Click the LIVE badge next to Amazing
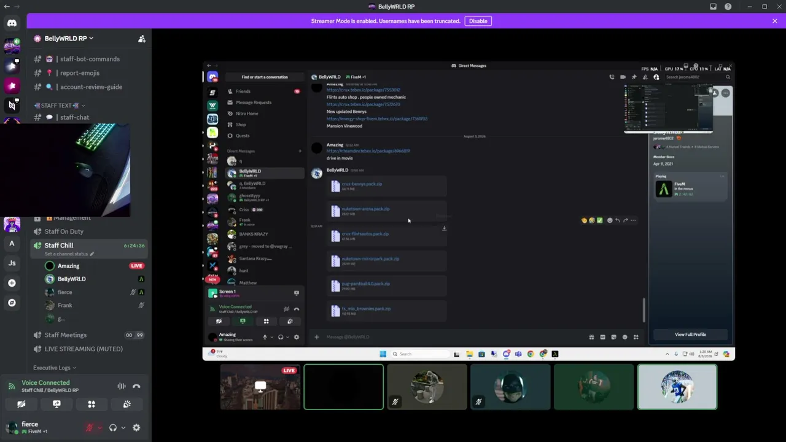This screenshot has height=442, width=786. tap(136, 266)
